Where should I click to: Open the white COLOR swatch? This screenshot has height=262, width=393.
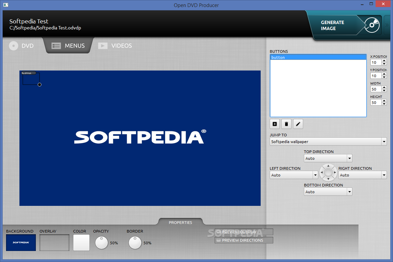[81, 243]
